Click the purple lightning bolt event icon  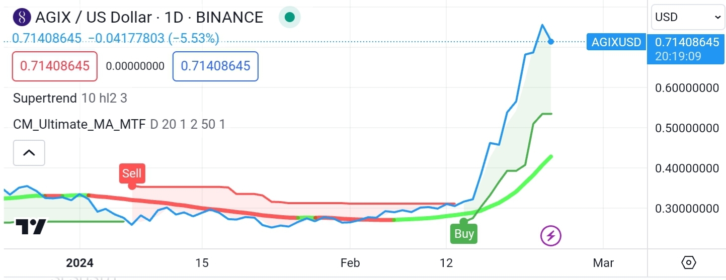click(550, 235)
